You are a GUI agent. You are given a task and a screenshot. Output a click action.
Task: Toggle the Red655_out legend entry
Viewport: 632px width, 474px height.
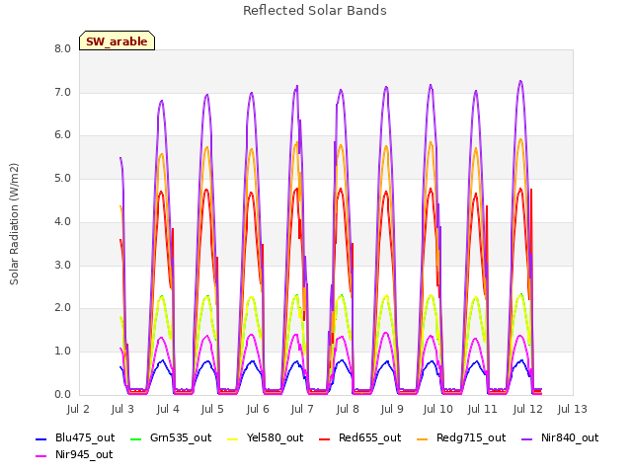click(359, 437)
